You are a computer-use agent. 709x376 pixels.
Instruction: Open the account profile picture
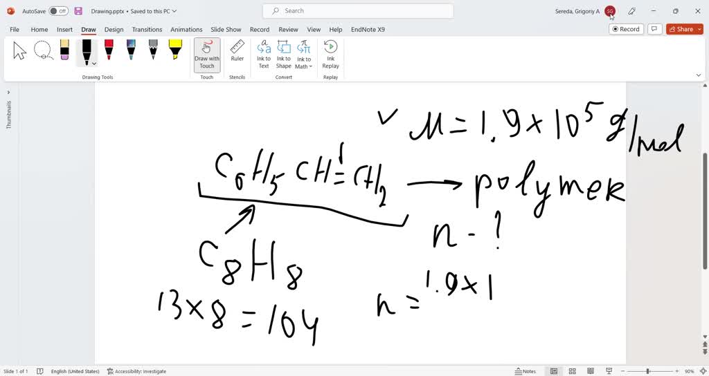point(610,11)
